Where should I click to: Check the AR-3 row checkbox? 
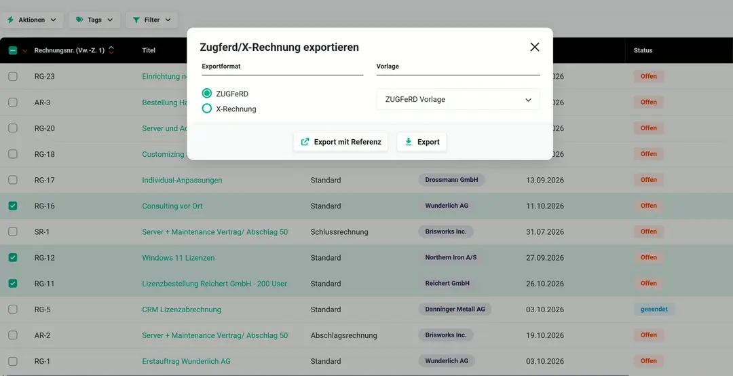(13, 102)
